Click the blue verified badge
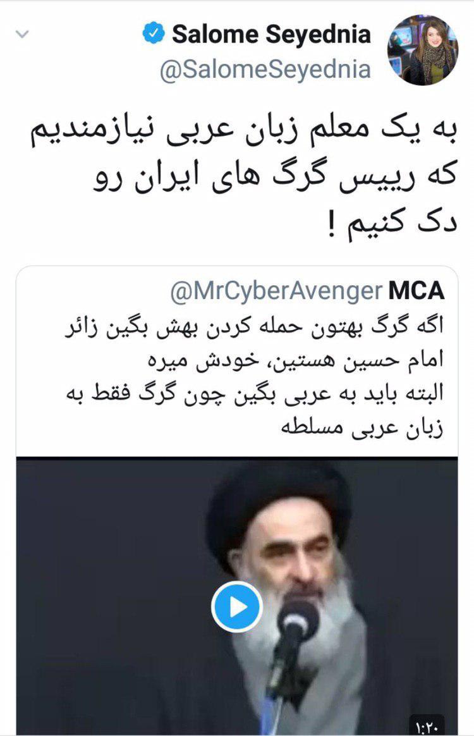Screen dimensions: 474x736 pyautogui.click(x=153, y=33)
